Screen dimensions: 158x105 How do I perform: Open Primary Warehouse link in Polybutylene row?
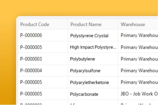click(139, 59)
